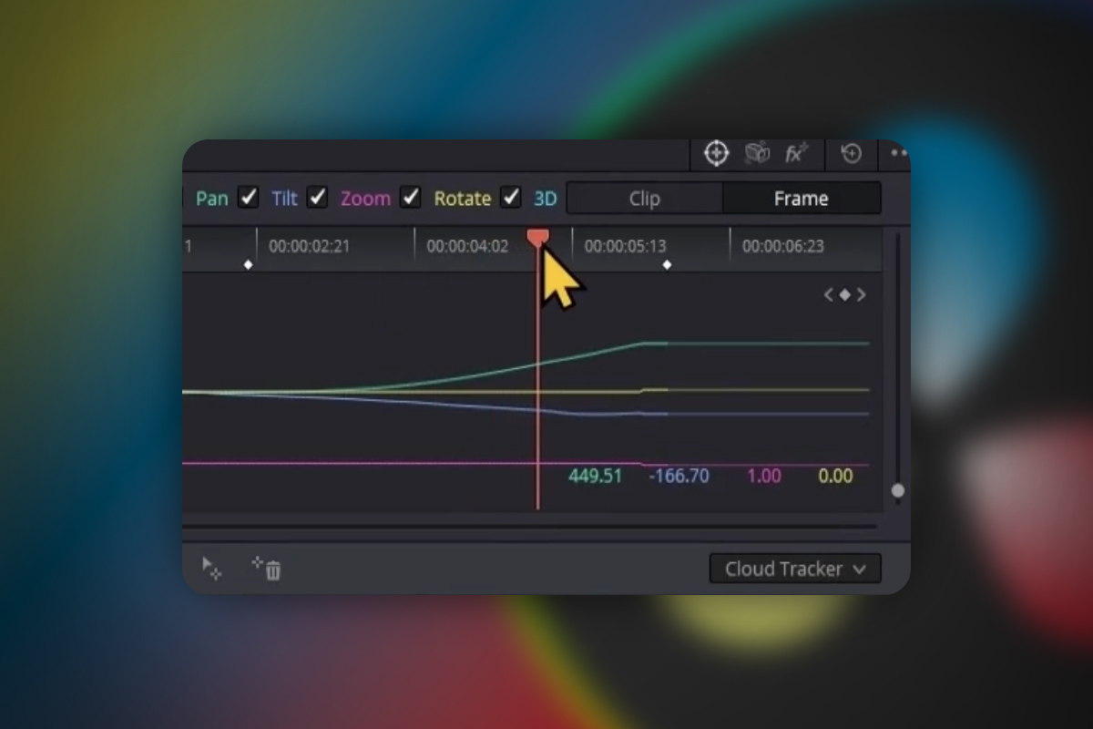
Task: Jump to next keyframe arrow
Action: pos(861,294)
